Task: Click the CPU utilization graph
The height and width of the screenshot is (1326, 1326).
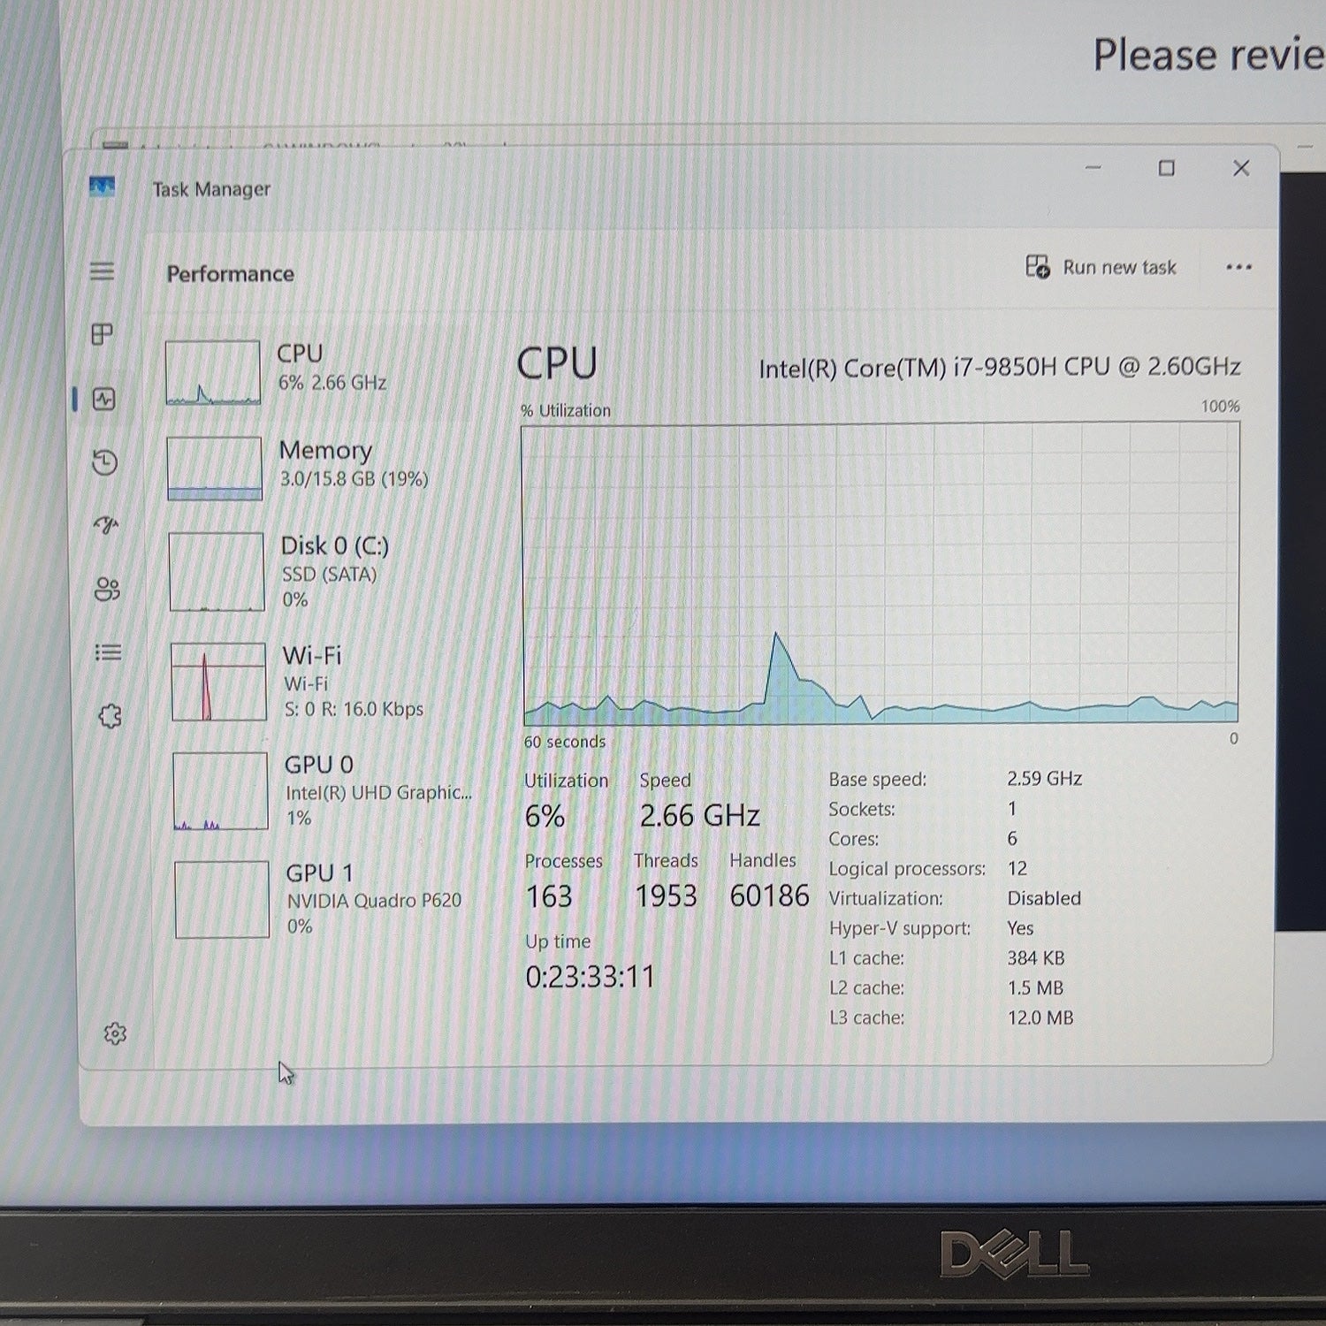Action: coord(880,574)
